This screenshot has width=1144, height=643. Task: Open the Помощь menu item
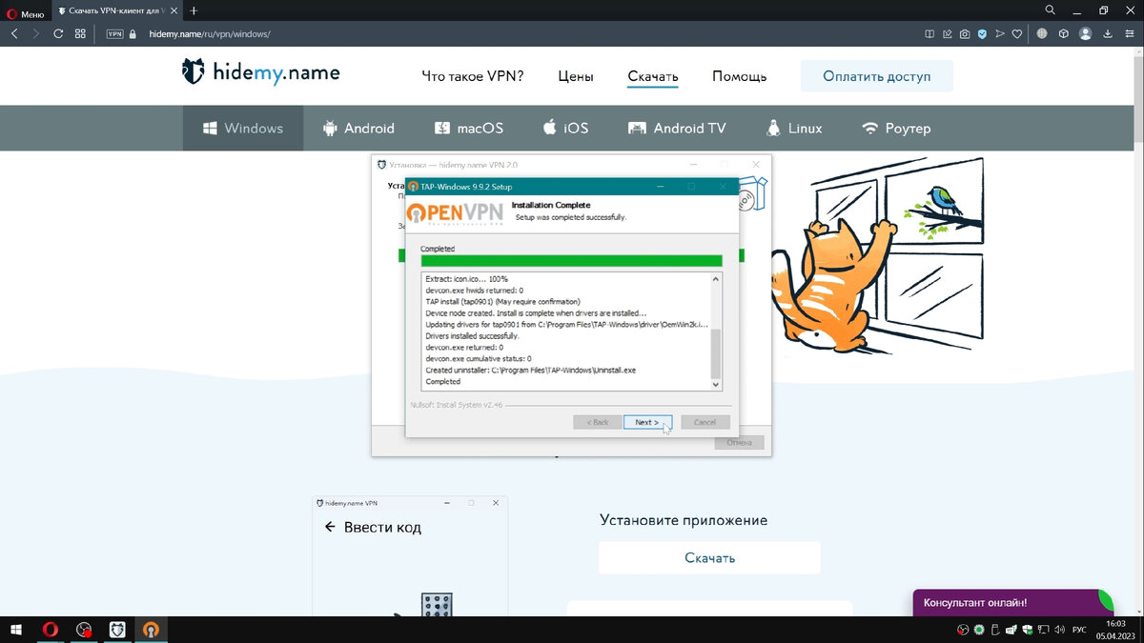click(x=739, y=76)
